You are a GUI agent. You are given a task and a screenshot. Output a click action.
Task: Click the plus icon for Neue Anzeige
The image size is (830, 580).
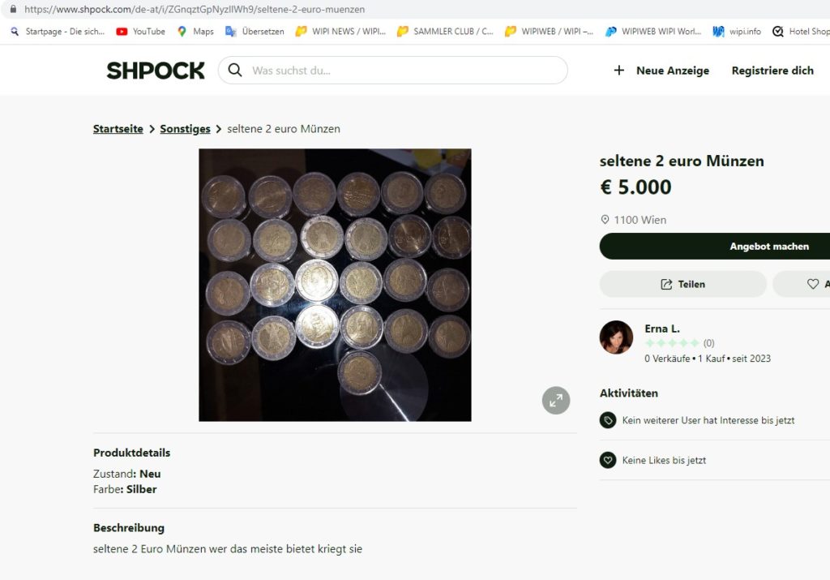pos(619,71)
